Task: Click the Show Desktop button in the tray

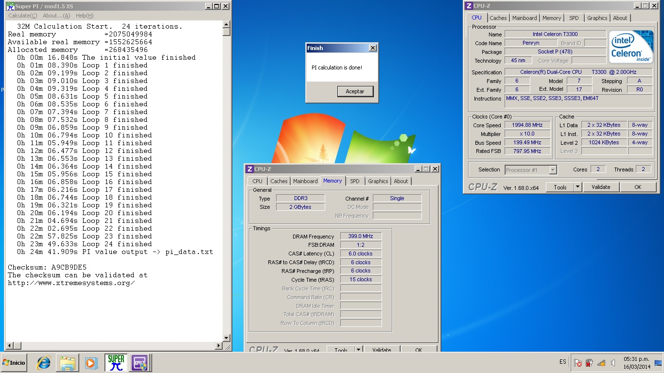Action: click(x=658, y=363)
